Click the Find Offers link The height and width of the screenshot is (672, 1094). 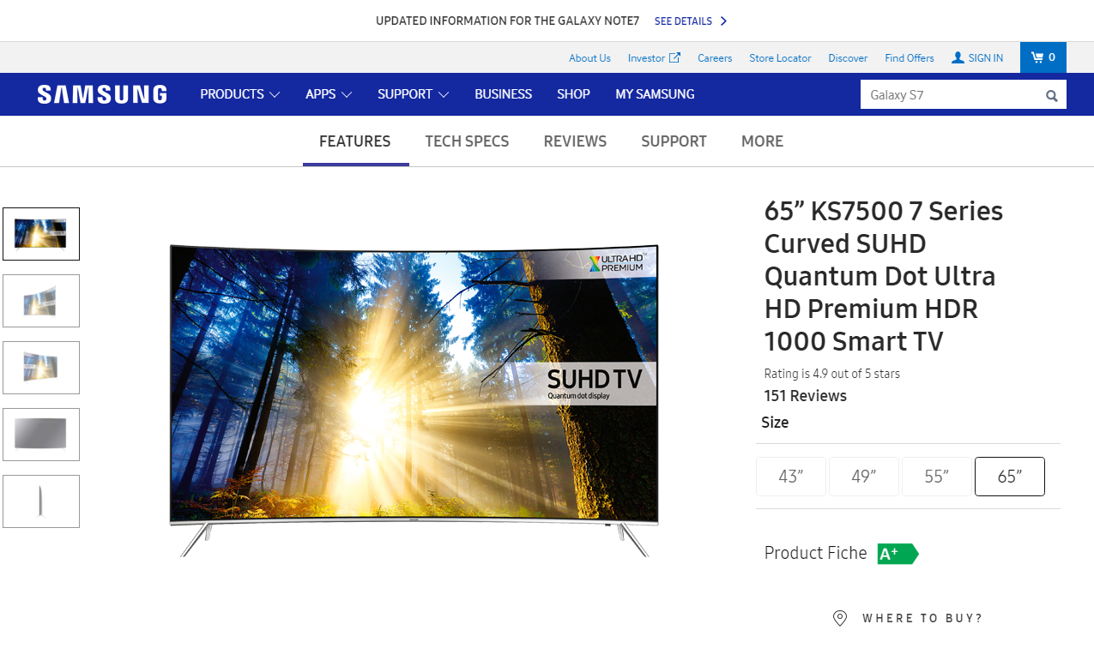click(910, 58)
